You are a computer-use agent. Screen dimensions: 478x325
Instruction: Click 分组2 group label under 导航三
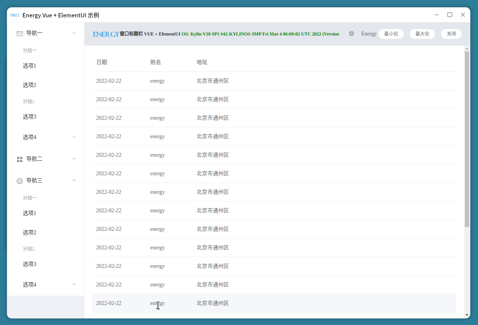click(x=29, y=249)
